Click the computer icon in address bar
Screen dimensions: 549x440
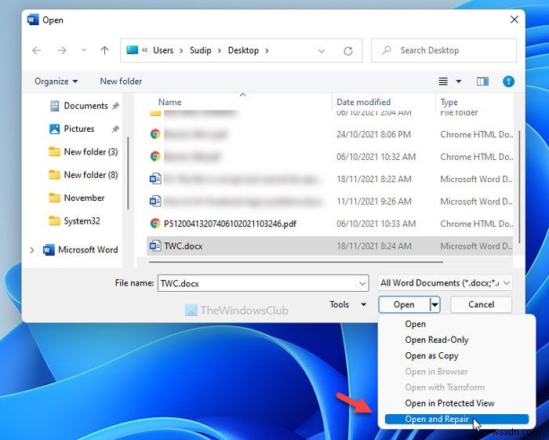click(132, 50)
